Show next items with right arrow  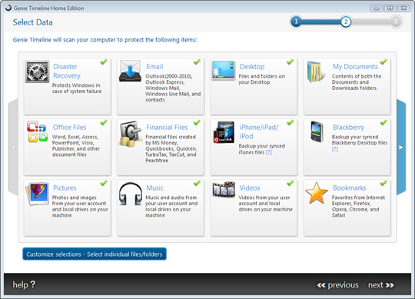pyautogui.click(x=401, y=147)
